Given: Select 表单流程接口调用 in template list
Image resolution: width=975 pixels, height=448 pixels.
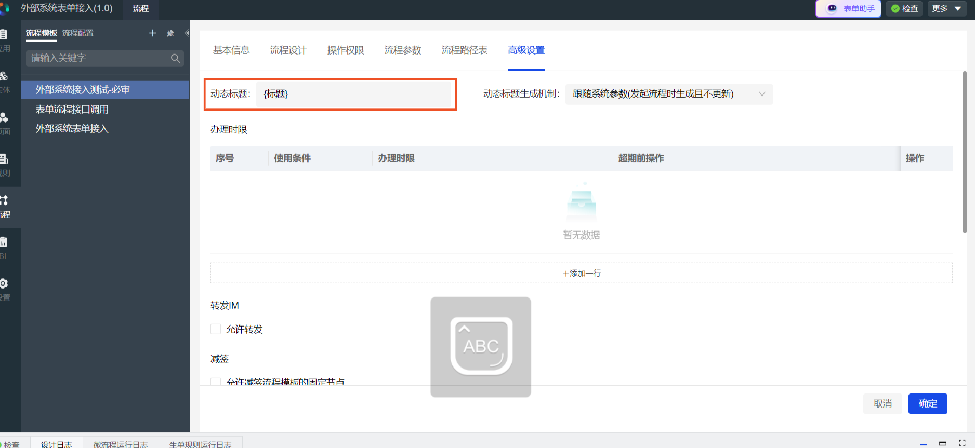Looking at the screenshot, I should point(72,110).
